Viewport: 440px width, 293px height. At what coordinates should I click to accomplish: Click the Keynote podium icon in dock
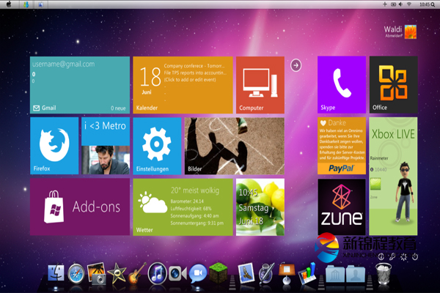(x=287, y=273)
